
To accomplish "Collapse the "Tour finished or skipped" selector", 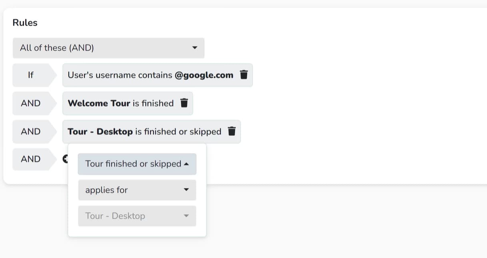I will pyautogui.click(x=186, y=163).
